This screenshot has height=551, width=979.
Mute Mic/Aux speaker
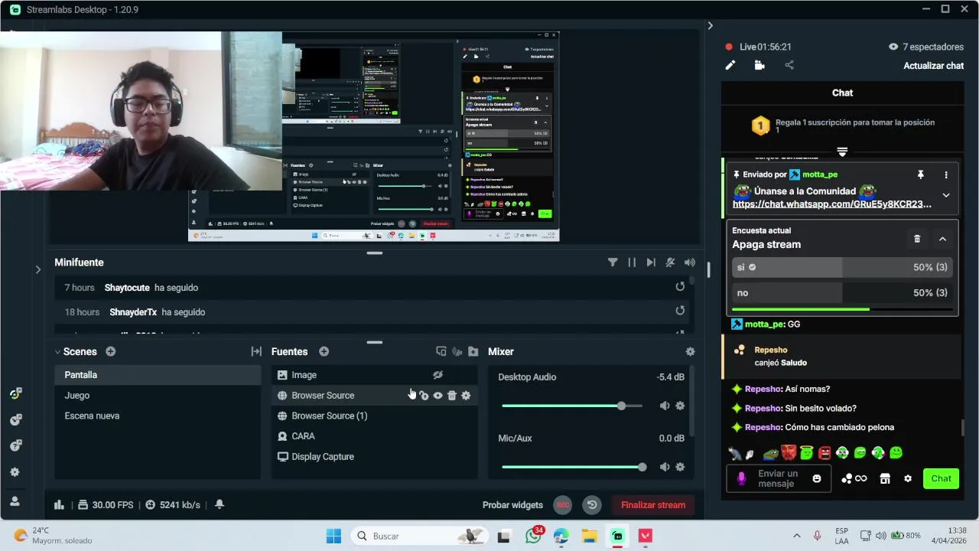665,467
